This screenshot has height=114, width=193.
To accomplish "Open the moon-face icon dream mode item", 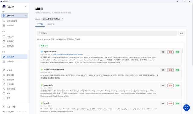I will (14, 41).
